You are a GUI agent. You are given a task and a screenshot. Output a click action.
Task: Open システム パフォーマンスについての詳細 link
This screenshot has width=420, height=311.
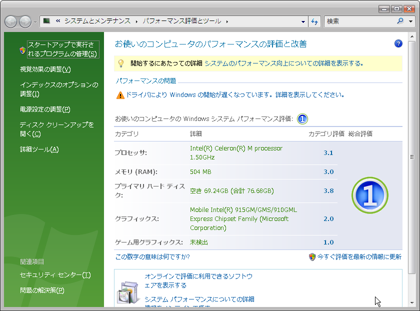pyautogui.click(x=199, y=299)
